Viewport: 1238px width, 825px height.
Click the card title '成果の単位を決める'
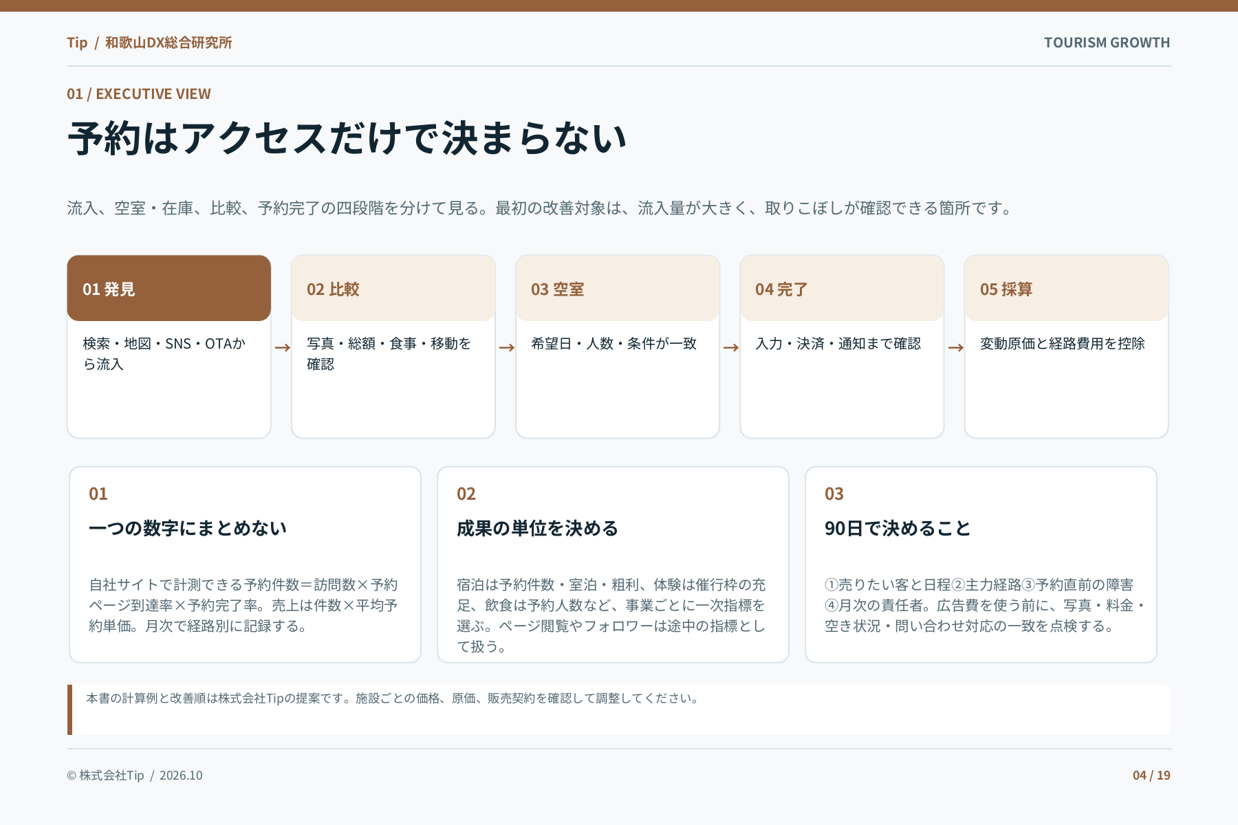click(x=537, y=528)
